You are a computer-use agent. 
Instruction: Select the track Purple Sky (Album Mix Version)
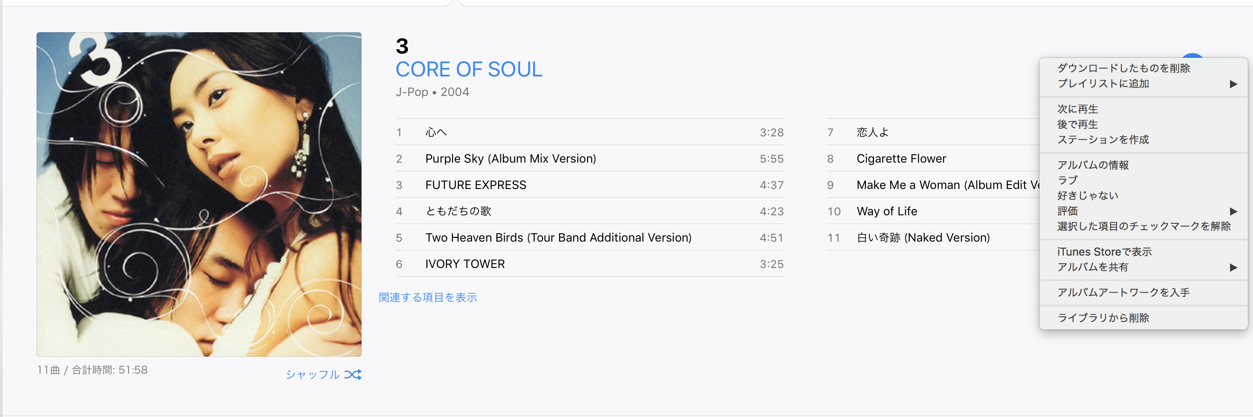[510, 159]
